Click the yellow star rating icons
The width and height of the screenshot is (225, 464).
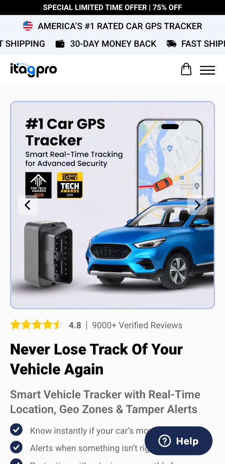click(37, 325)
